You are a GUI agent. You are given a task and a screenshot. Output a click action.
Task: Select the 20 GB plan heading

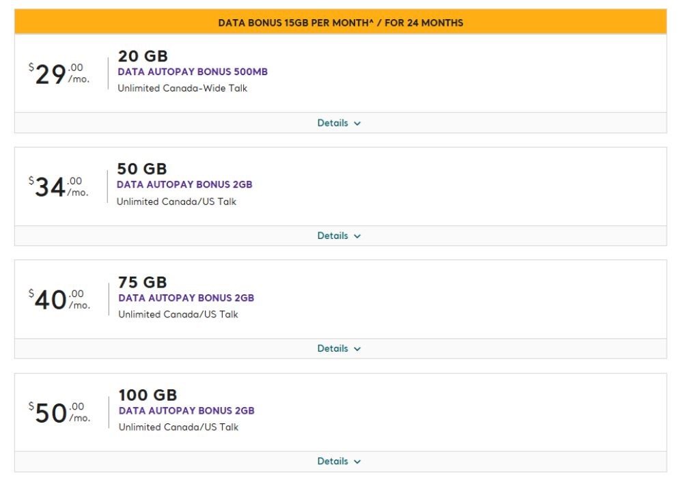(x=143, y=56)
